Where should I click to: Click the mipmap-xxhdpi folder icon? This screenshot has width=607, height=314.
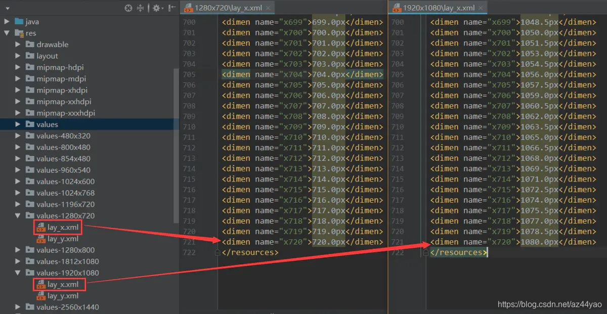(30, 102)
